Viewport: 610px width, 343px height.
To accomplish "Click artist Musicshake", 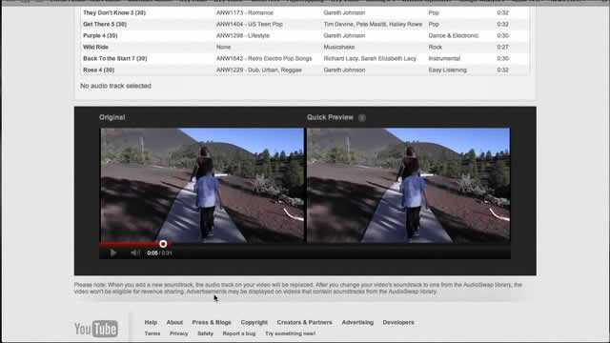I will click(x=339, y=47).
